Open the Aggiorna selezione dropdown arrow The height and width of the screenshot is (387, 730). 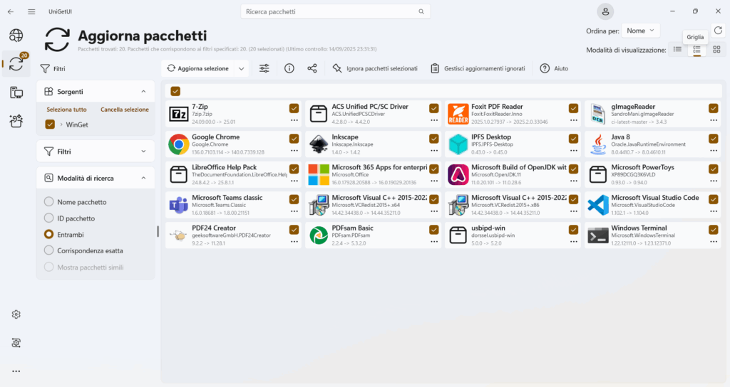point(241,69)
